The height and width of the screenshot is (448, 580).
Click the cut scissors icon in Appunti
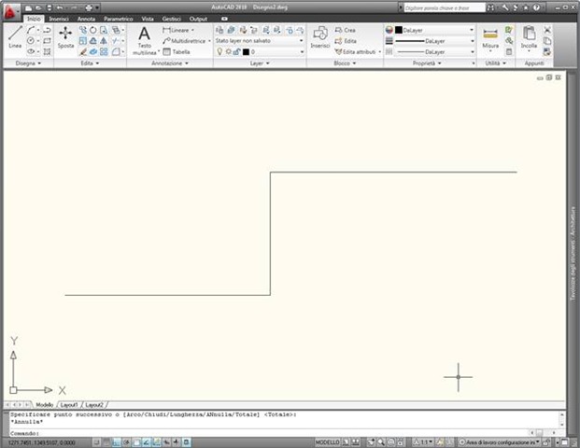(x=547, y=30)
